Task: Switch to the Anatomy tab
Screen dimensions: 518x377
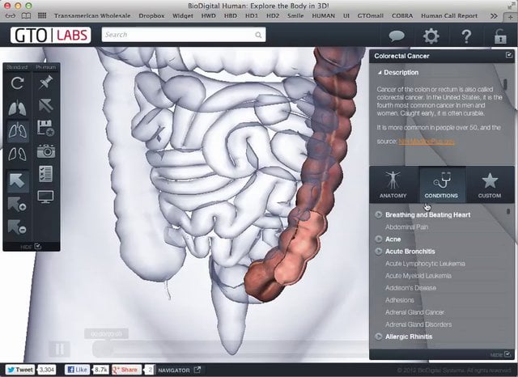Action: coord(393,185)
